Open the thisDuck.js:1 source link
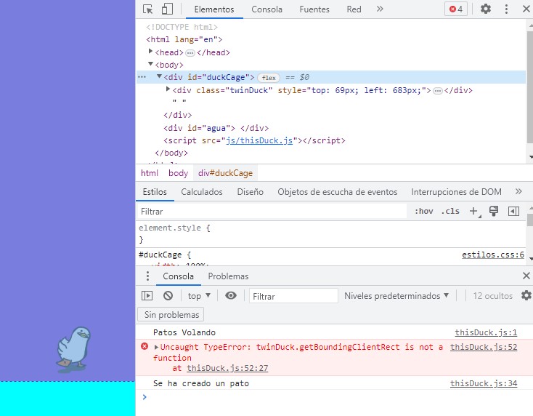 click(x=486, y=332)
